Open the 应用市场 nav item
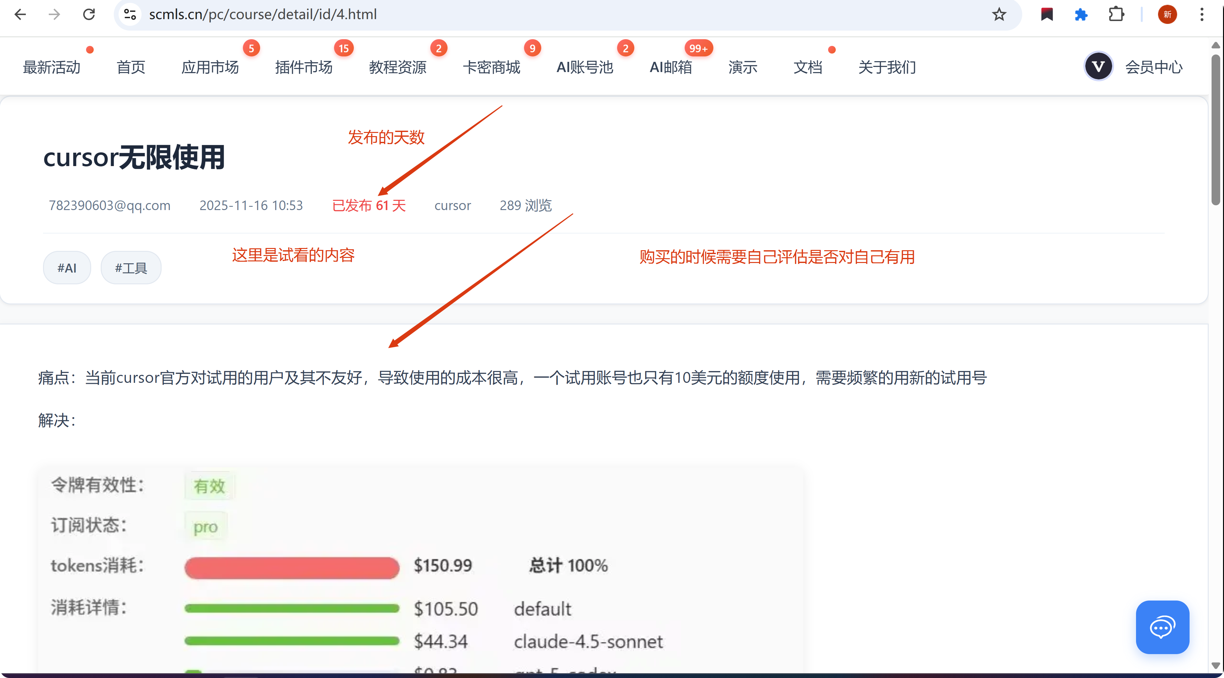1224x678 pixels. tap(209, 67)
